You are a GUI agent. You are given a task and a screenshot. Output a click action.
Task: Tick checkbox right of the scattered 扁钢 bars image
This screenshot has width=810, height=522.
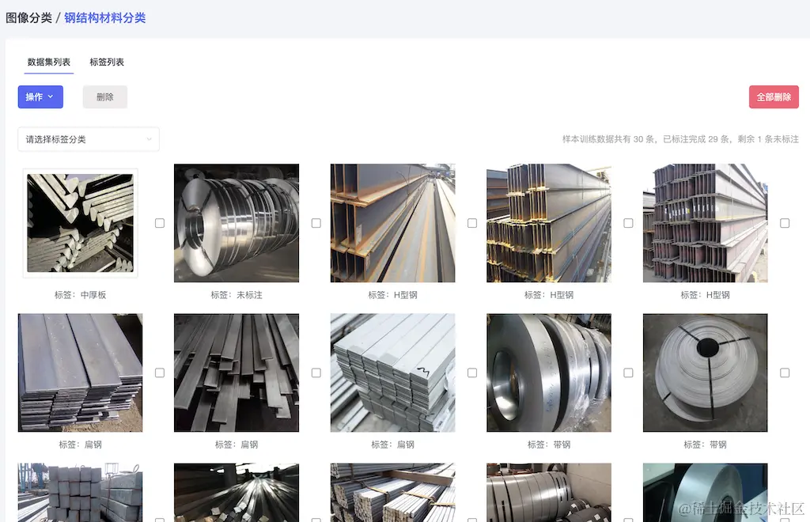coord(316,373)
